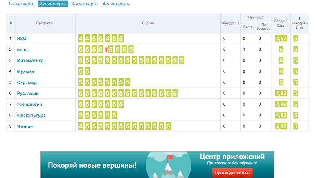Switch to the 1-я четверть tab
This screenshot has height=178, width=315.
coord(21,4)
